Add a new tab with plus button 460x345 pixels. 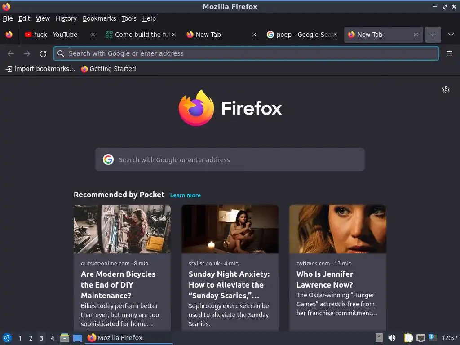[433, 35]
